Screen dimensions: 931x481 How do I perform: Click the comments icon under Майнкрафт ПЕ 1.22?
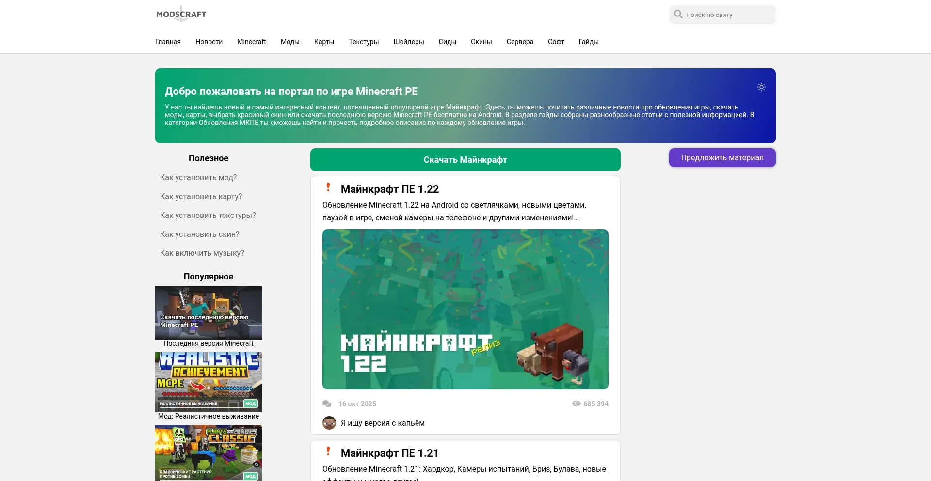(x=327, y=404)
